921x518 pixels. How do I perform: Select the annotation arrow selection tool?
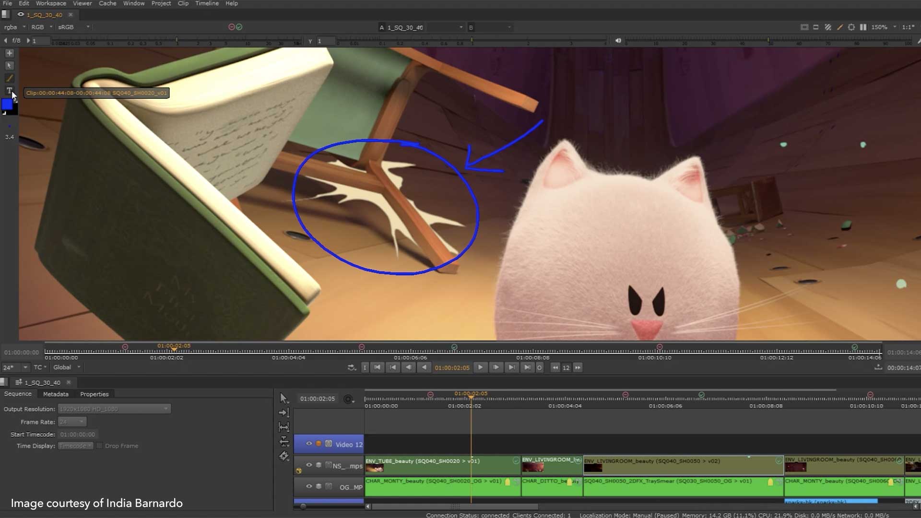click(9, 66)
